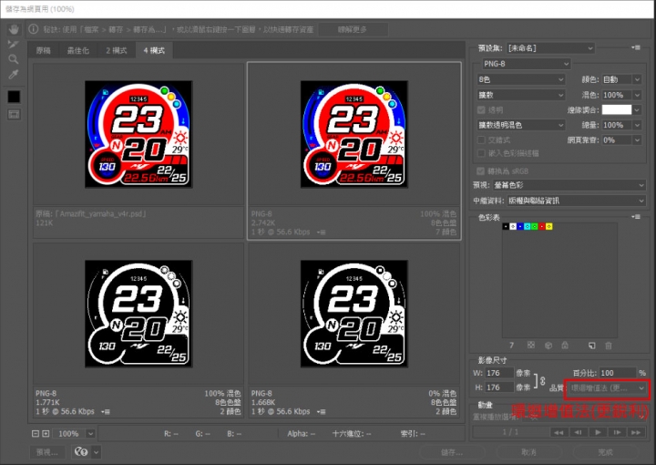Click the zoom out minus icon

pos(36,434)
